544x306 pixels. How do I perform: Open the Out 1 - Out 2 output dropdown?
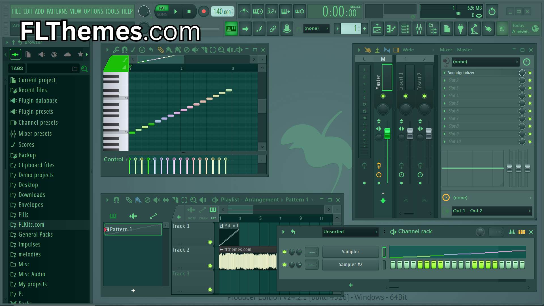(492, 211)
